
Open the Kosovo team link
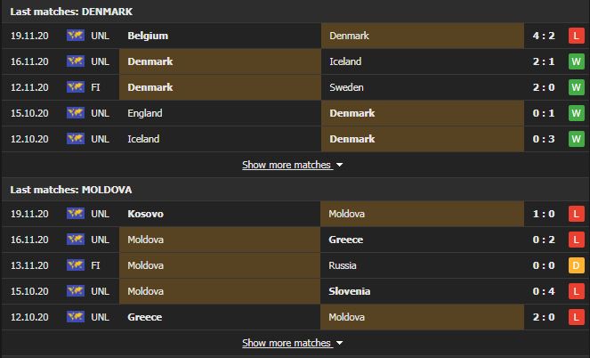point(146,214)
